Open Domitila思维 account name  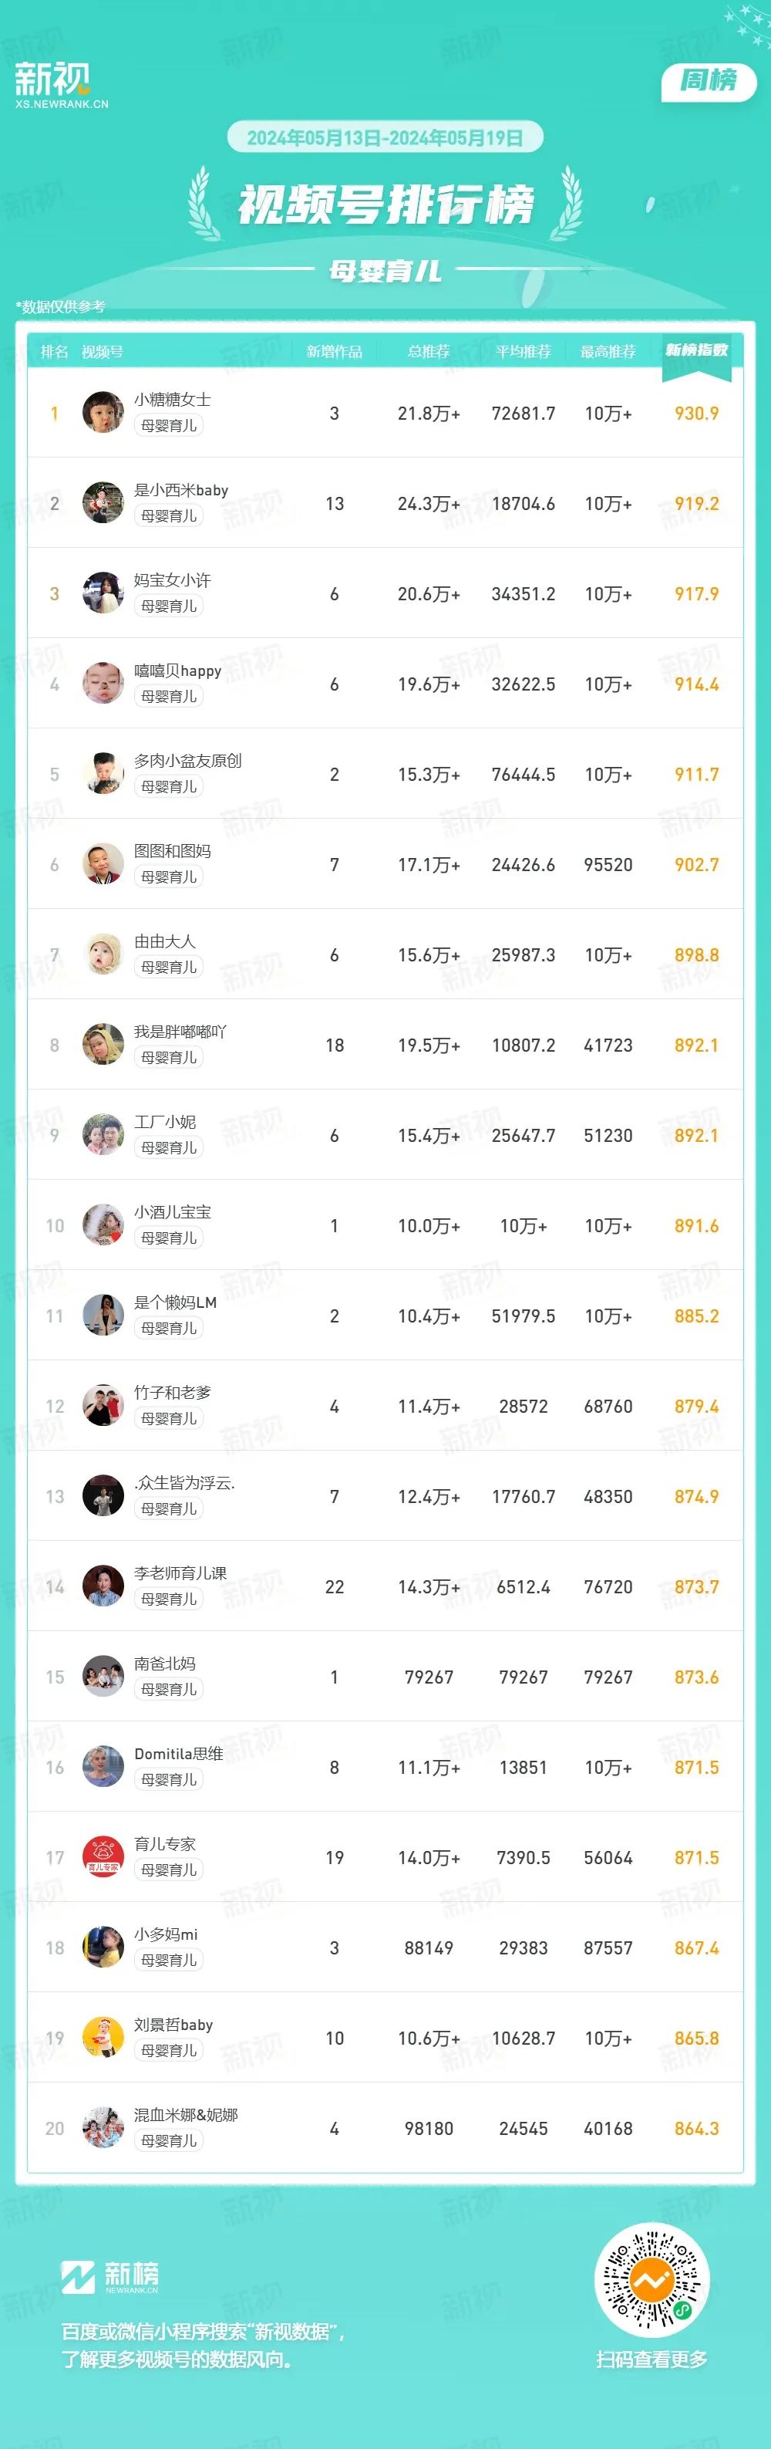(179, 1753)
